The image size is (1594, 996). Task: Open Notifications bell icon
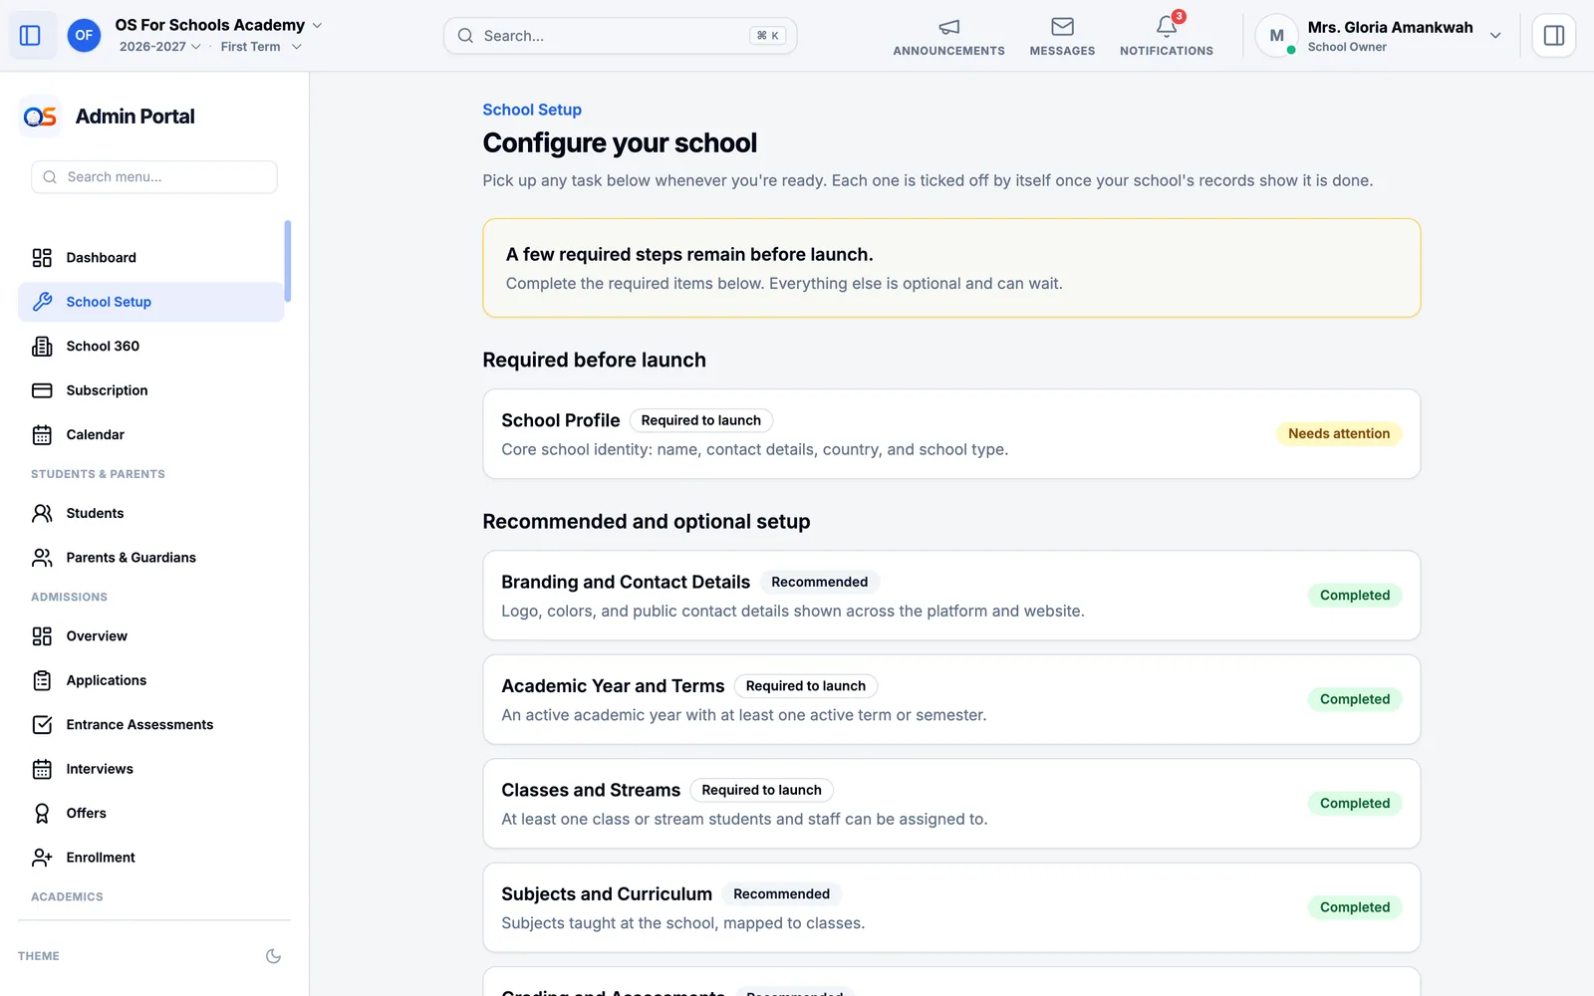(x=1167, y=27)
